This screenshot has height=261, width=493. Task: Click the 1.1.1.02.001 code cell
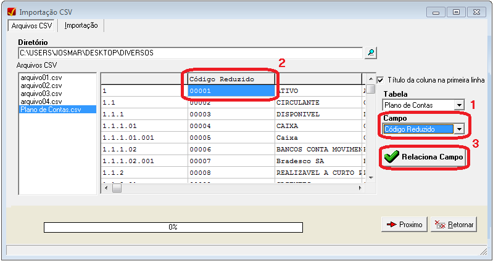[x=144, y=161]
